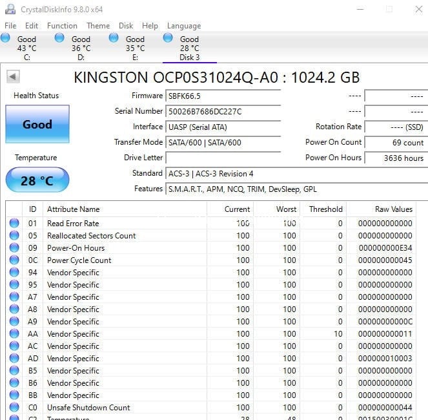Click the Attribute Name column header
This screenshot has width=428, height=420.
click(x=125, y=209)
